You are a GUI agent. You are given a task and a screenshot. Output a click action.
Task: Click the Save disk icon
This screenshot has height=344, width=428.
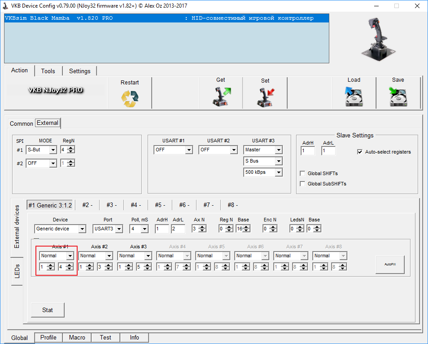pyautogui.click(x=398, y=97)
